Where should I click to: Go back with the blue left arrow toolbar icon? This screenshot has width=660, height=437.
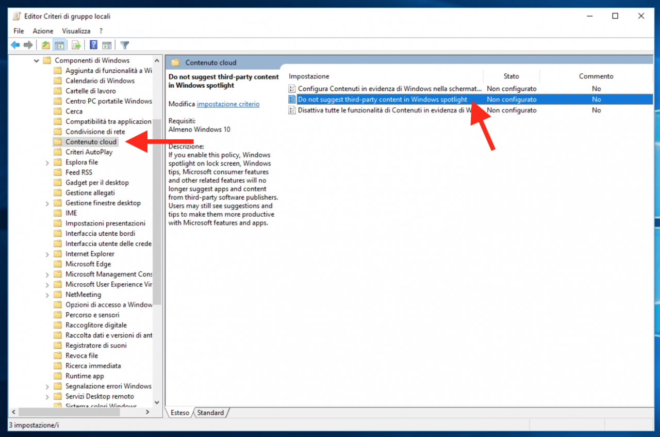coord(15,45)
